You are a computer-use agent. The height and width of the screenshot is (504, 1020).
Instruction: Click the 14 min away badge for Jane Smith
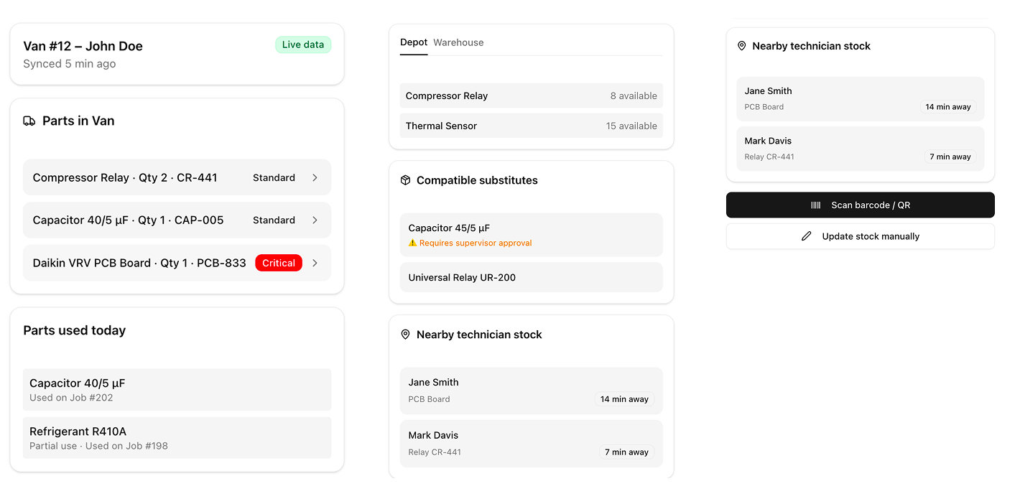point(624,399)
